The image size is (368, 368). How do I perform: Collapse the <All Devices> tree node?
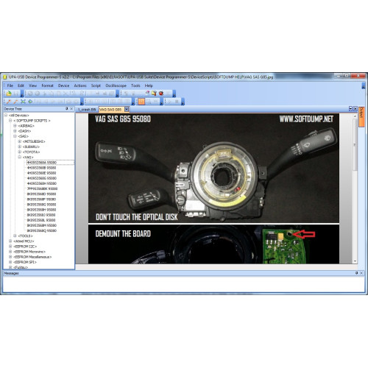(6, 116)
